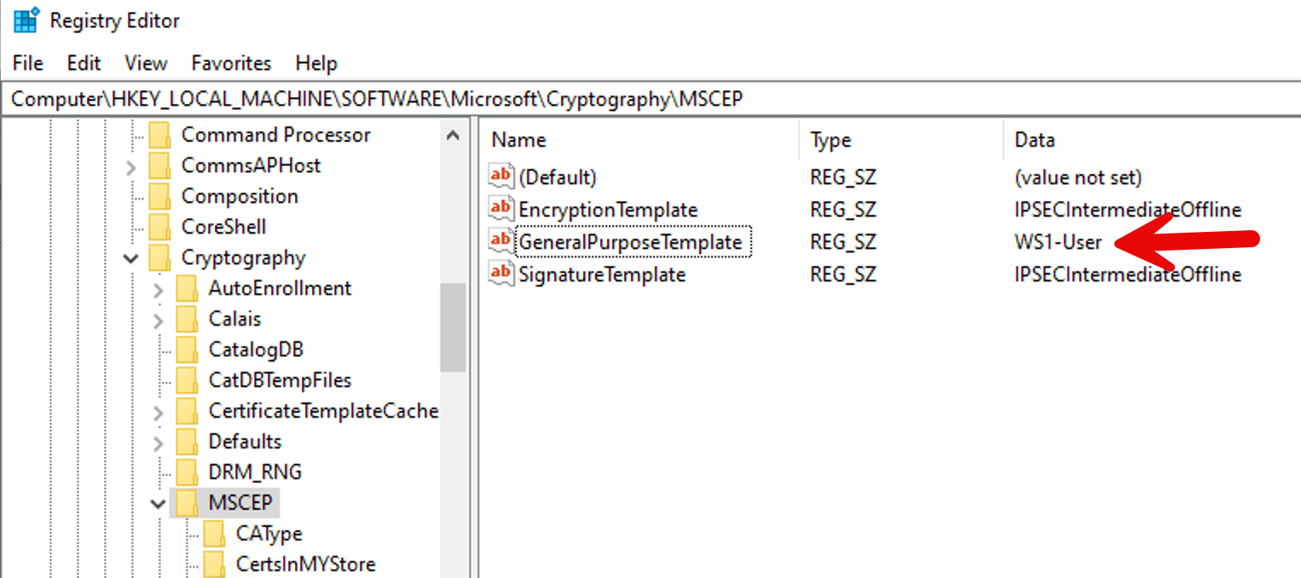Click the GeneralPurposeTemplate value icon
The image size is (1301, 578).
[501, 242]
